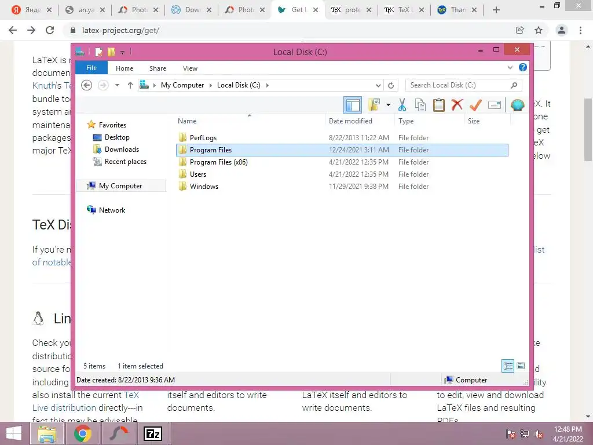Image resolution: width=593 pixels, height=445 pixels.
Task: Open the recent locations dropdown arrow
Action: (x=117, y=85)
